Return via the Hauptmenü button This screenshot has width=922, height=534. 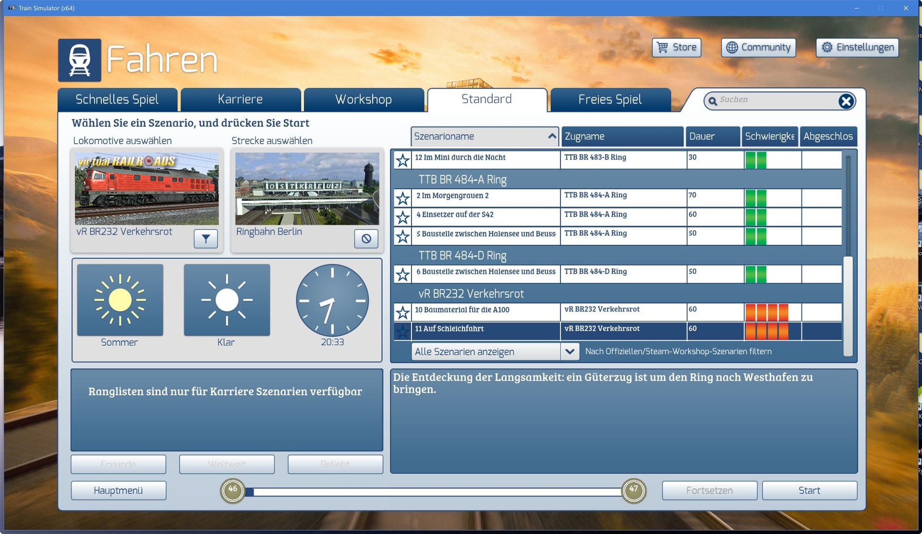point(119,490)
